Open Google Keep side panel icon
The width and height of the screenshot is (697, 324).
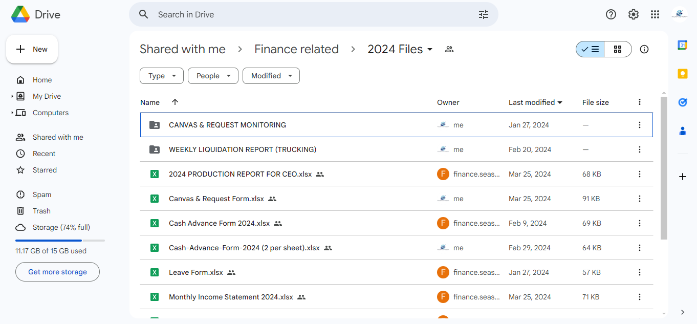[682, 74]
